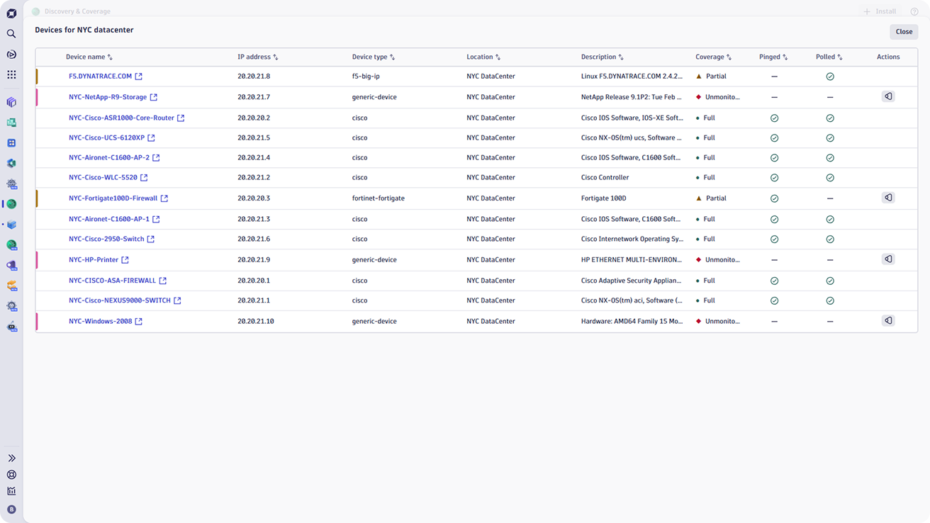930x523 pixels.
Task: Open the search icon in left sidebar
Action: tap(11, 33)
